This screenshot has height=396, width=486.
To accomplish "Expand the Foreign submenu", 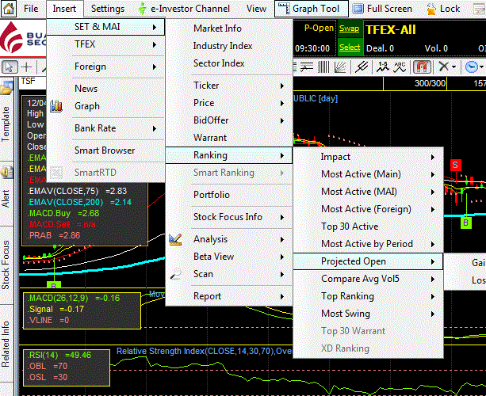I will pos(105,67).
